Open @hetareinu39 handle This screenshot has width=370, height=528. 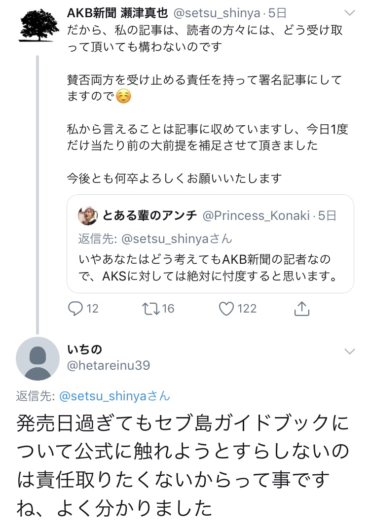click(x=109, y=365)
